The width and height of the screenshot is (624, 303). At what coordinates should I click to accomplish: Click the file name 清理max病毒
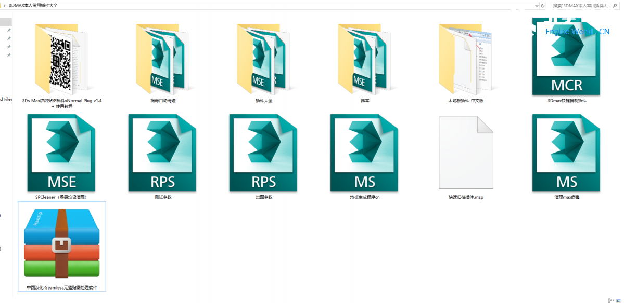567,197
